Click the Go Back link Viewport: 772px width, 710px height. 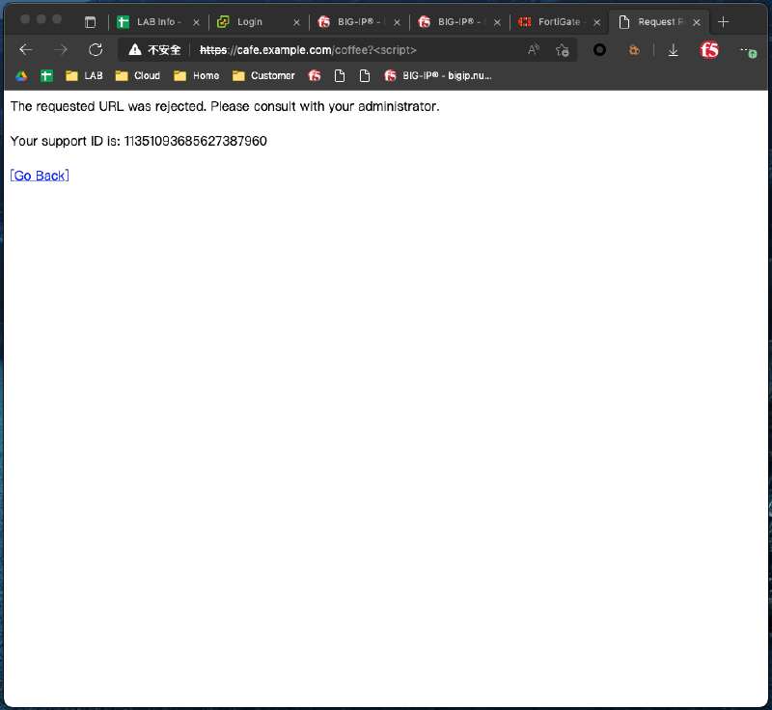(40, 176)
